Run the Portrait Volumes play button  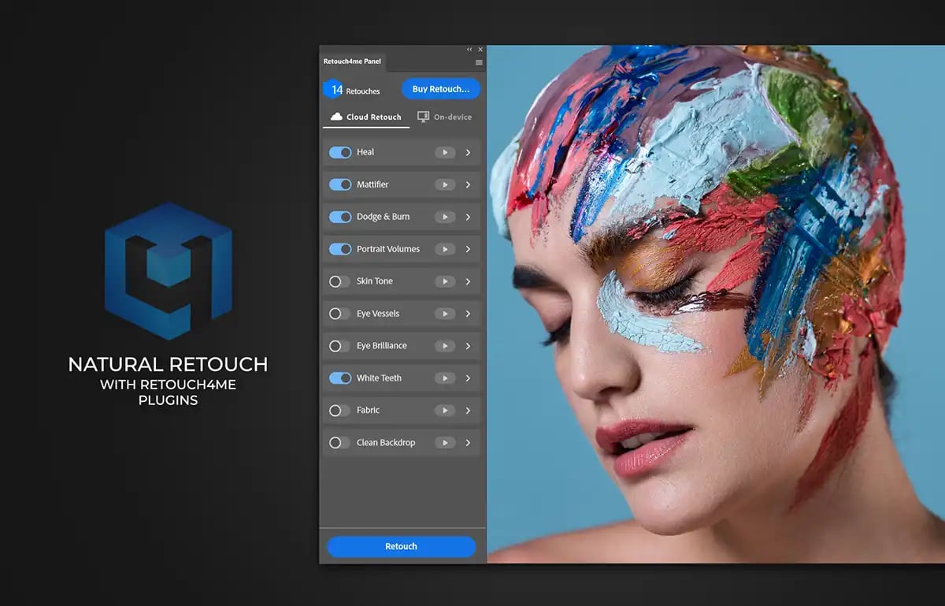click(x=445, y=249)
